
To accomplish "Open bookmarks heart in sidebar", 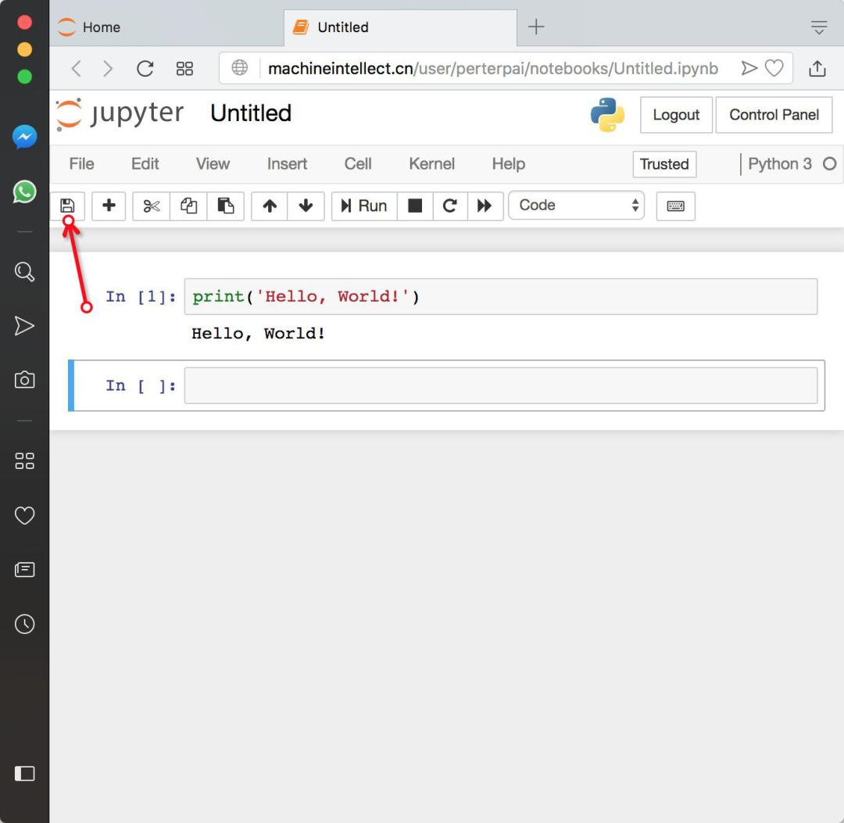I will 25,515.
